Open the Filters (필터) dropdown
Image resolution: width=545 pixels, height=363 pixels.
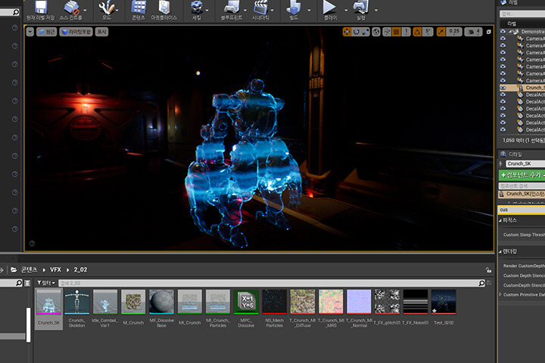pyautogui.click(x=46, y=283)
